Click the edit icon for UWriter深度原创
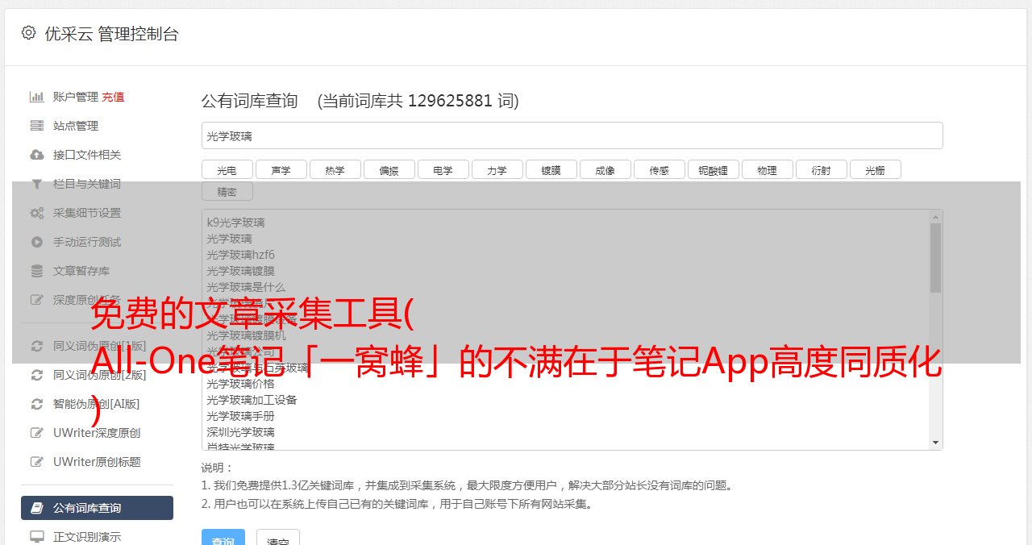The image size is (1032, 545). (37, 433)
